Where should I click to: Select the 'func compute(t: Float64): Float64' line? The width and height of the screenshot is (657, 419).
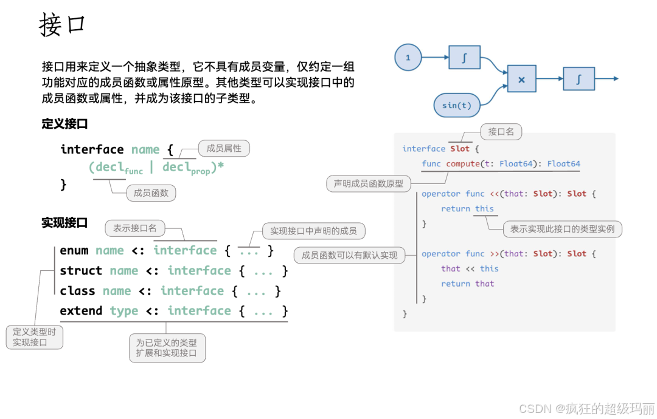coord(501,163)
